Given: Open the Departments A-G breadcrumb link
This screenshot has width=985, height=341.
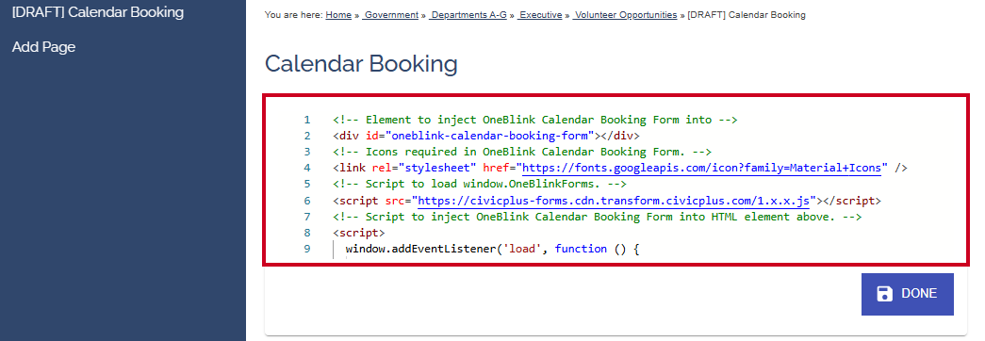Looking at the screenshot, I should [468, 14].
